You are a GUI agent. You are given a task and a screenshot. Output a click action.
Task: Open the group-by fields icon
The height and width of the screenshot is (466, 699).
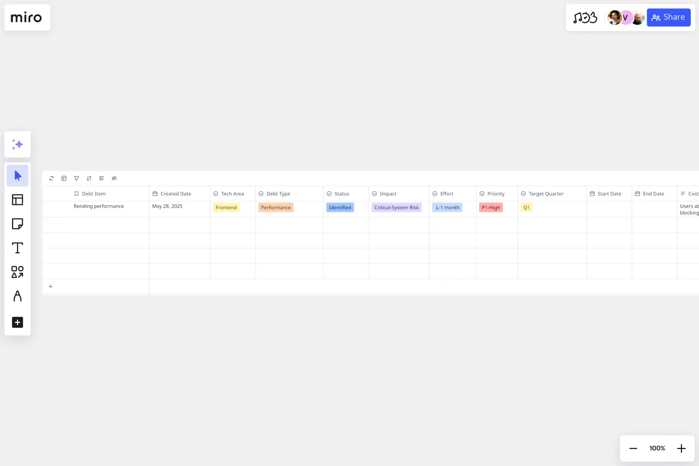coord(101,178)
